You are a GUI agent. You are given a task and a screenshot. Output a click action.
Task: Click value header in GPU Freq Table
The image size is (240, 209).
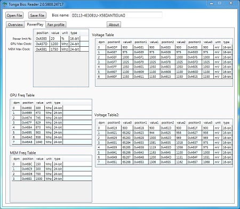39,103
